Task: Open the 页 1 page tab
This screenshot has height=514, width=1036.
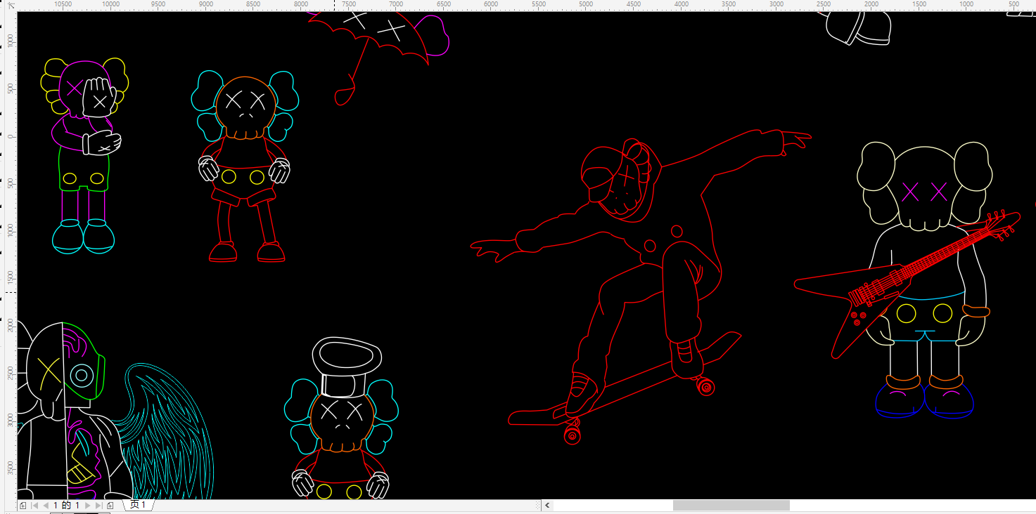Action: point(138,506)
